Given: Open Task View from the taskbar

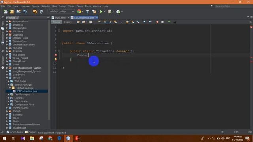Looking at the screenshot, I should pyautogui.click(x=13, y=138).
